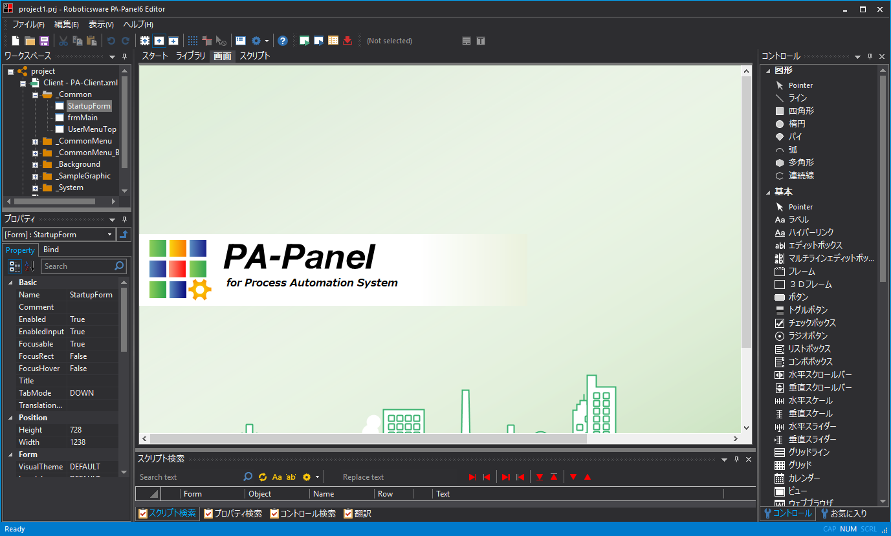Switch to the お気に入り tab

click(x=843, y=513)
